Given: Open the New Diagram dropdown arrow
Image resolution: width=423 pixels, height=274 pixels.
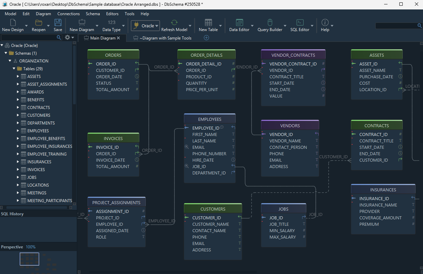Looking at the screenshot, I should click(x=97, y=26).
